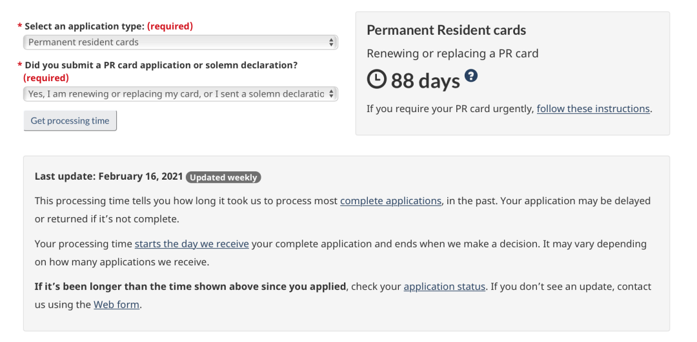This screenshot has width=697, height=342.
Task: Check your application status link
Action: pyautogui.click(x=444, y=287)
